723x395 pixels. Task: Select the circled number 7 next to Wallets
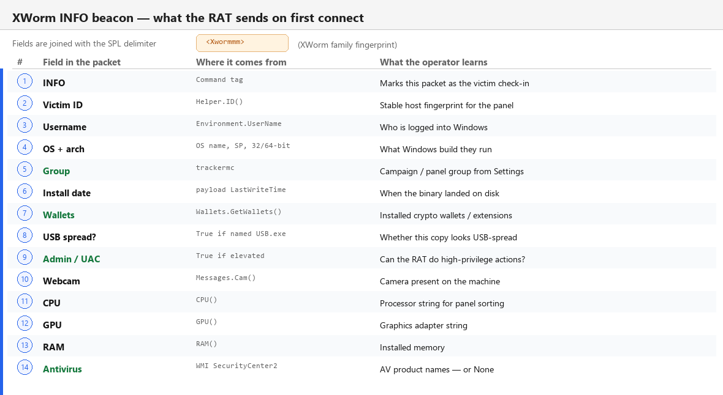click(25, 213)
